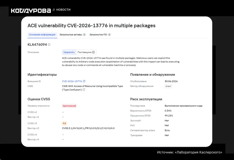The width and height of the screenshot is (234, 160).
Task: Click the Кодадурова logo
Action: 31,10
